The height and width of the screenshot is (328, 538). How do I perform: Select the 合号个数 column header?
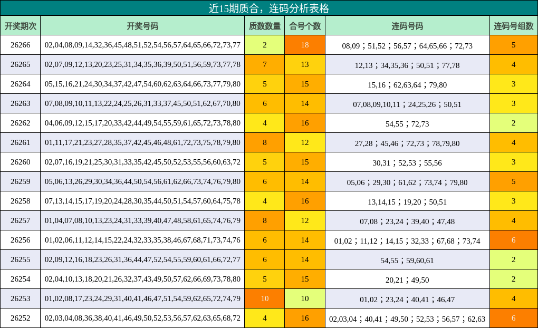click(x=305, y=26)
